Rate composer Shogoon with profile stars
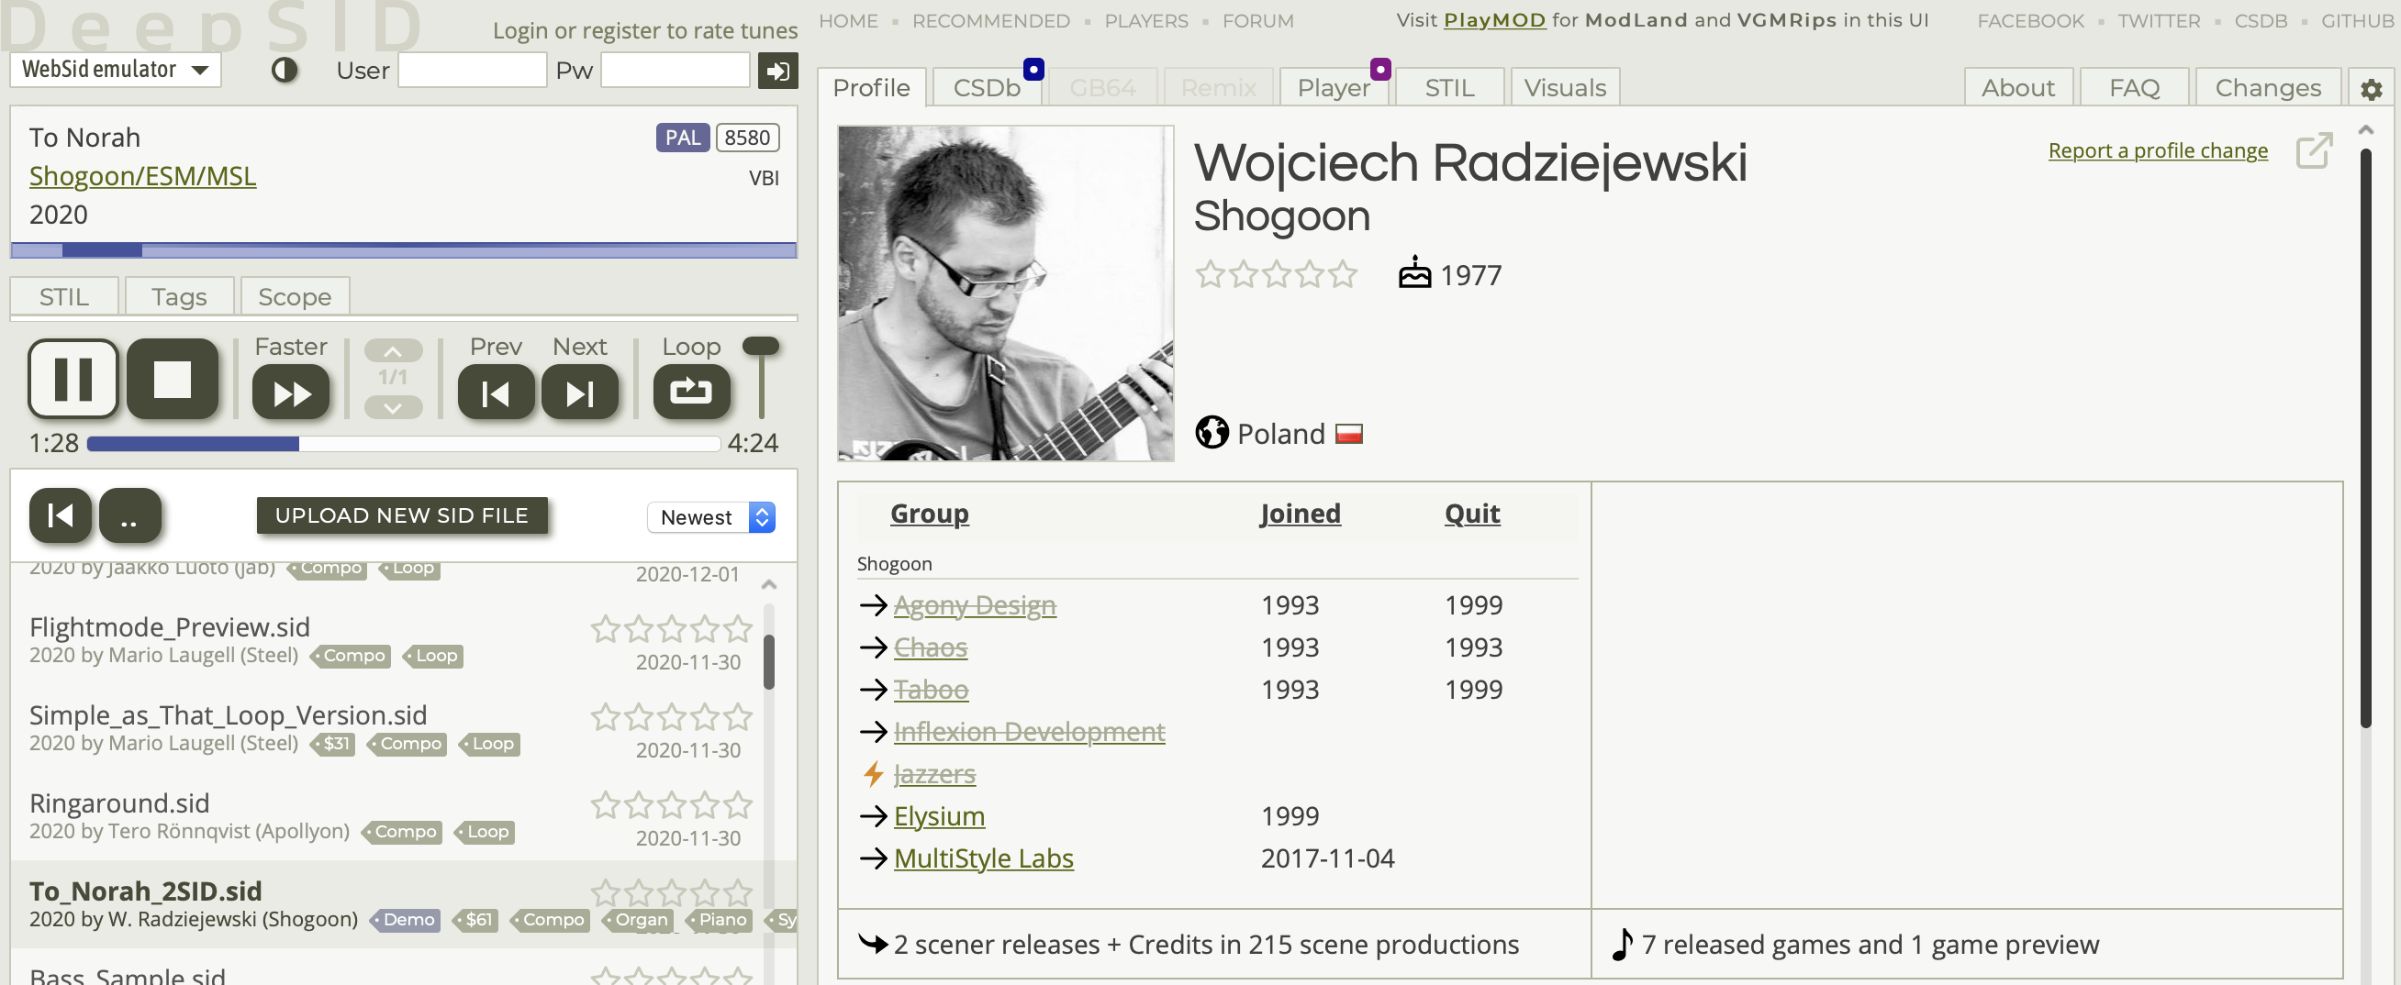The image size is (2401, 985). point(1276,274)
